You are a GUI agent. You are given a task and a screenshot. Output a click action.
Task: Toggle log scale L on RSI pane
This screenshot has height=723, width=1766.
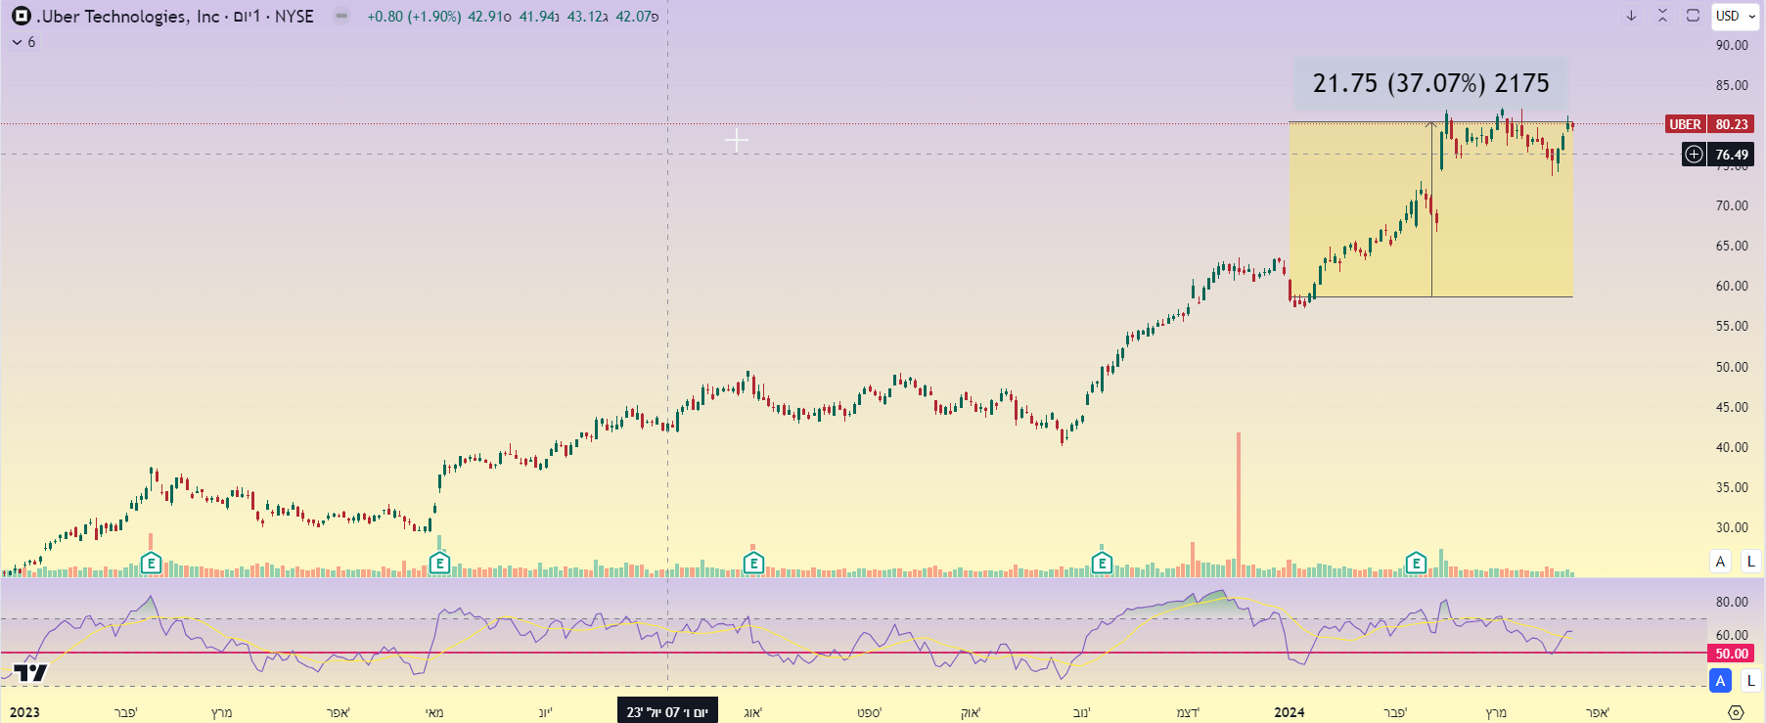(x=1751, y=680)
